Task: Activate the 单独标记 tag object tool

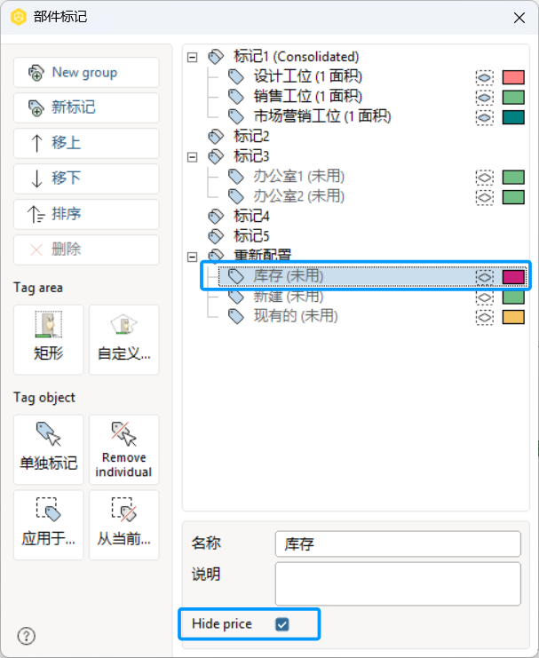Action: [x=49, y=449]
